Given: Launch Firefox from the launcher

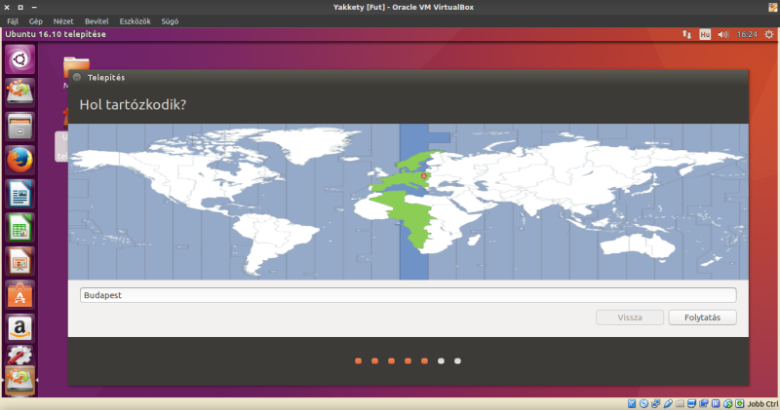Looking at the screenshot, I should (x=19, y=159).
